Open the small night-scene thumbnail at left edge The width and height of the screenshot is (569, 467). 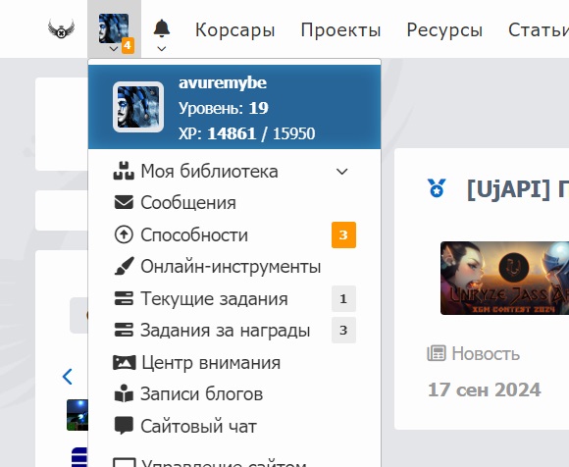point(78,415)
